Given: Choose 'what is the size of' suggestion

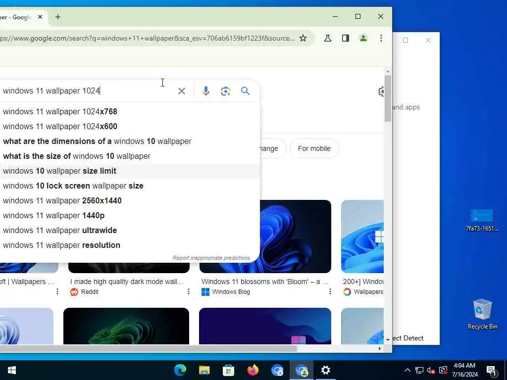Looking at the screenshot, I should [x=129, y=156].
